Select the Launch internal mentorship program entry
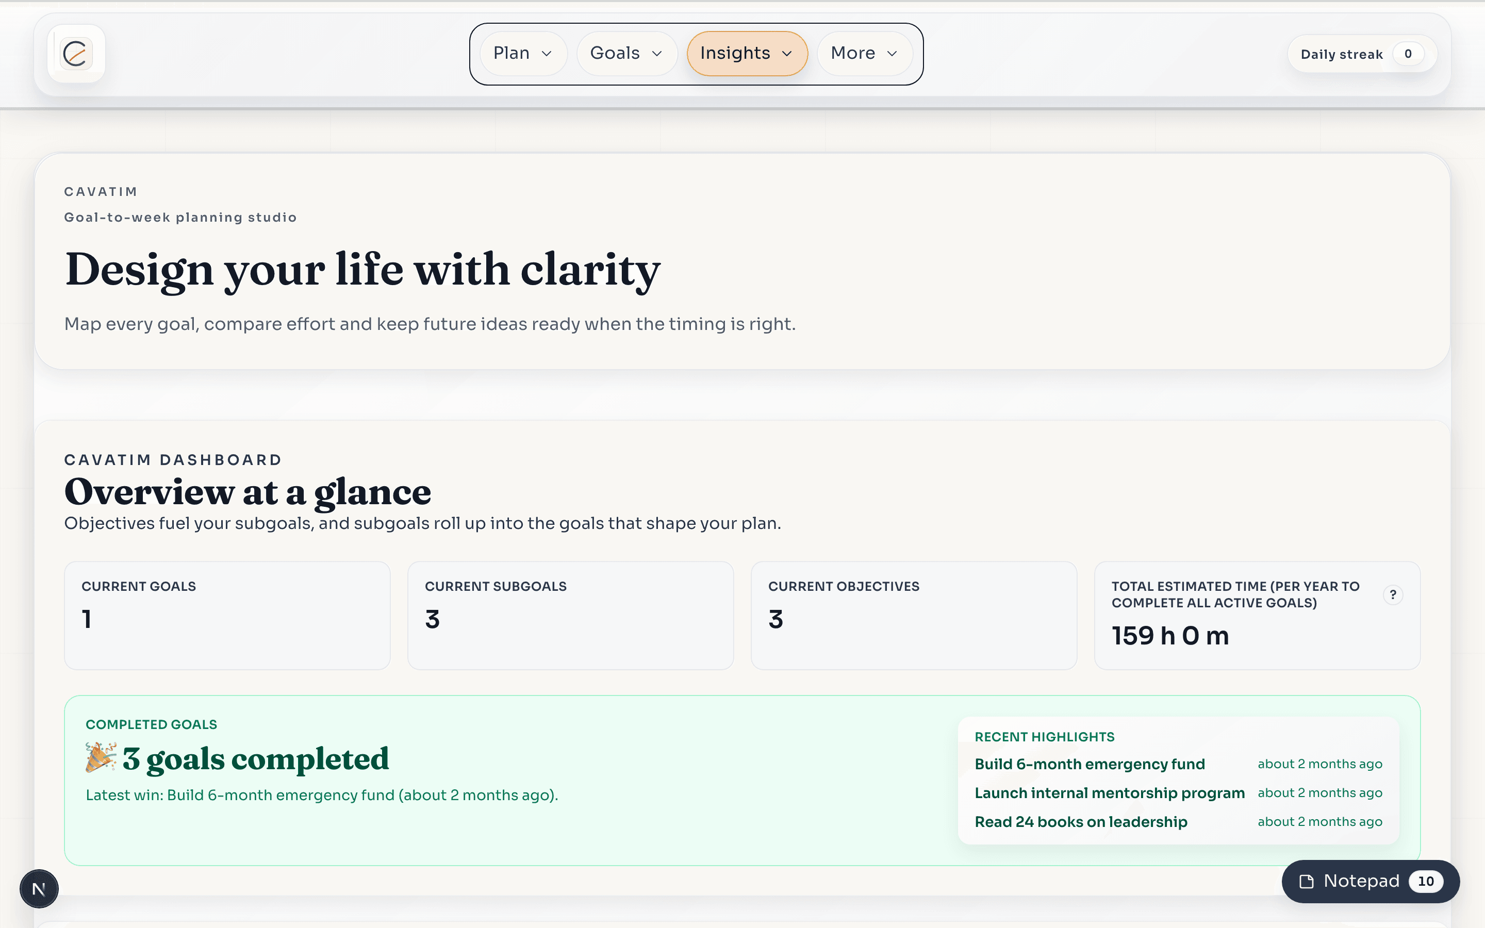 tap(1110, 793)
